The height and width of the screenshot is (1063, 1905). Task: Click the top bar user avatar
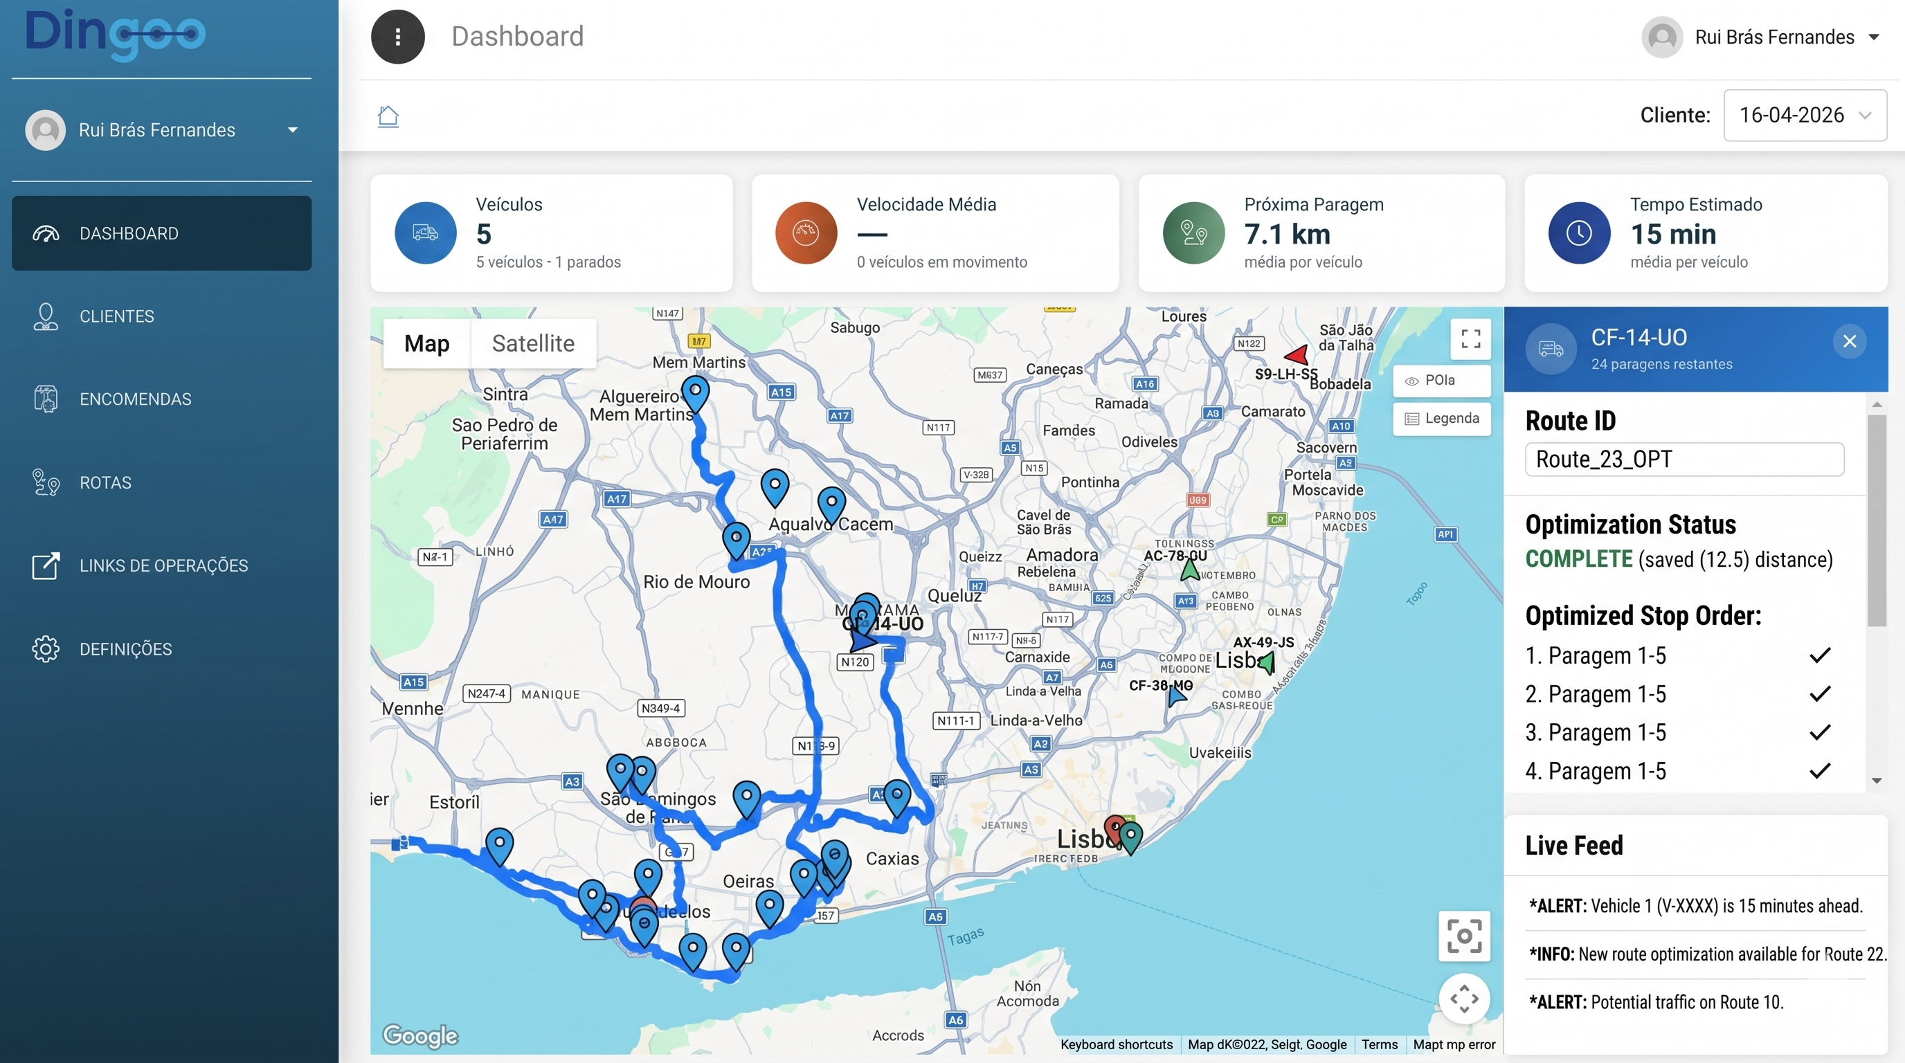1662,36
